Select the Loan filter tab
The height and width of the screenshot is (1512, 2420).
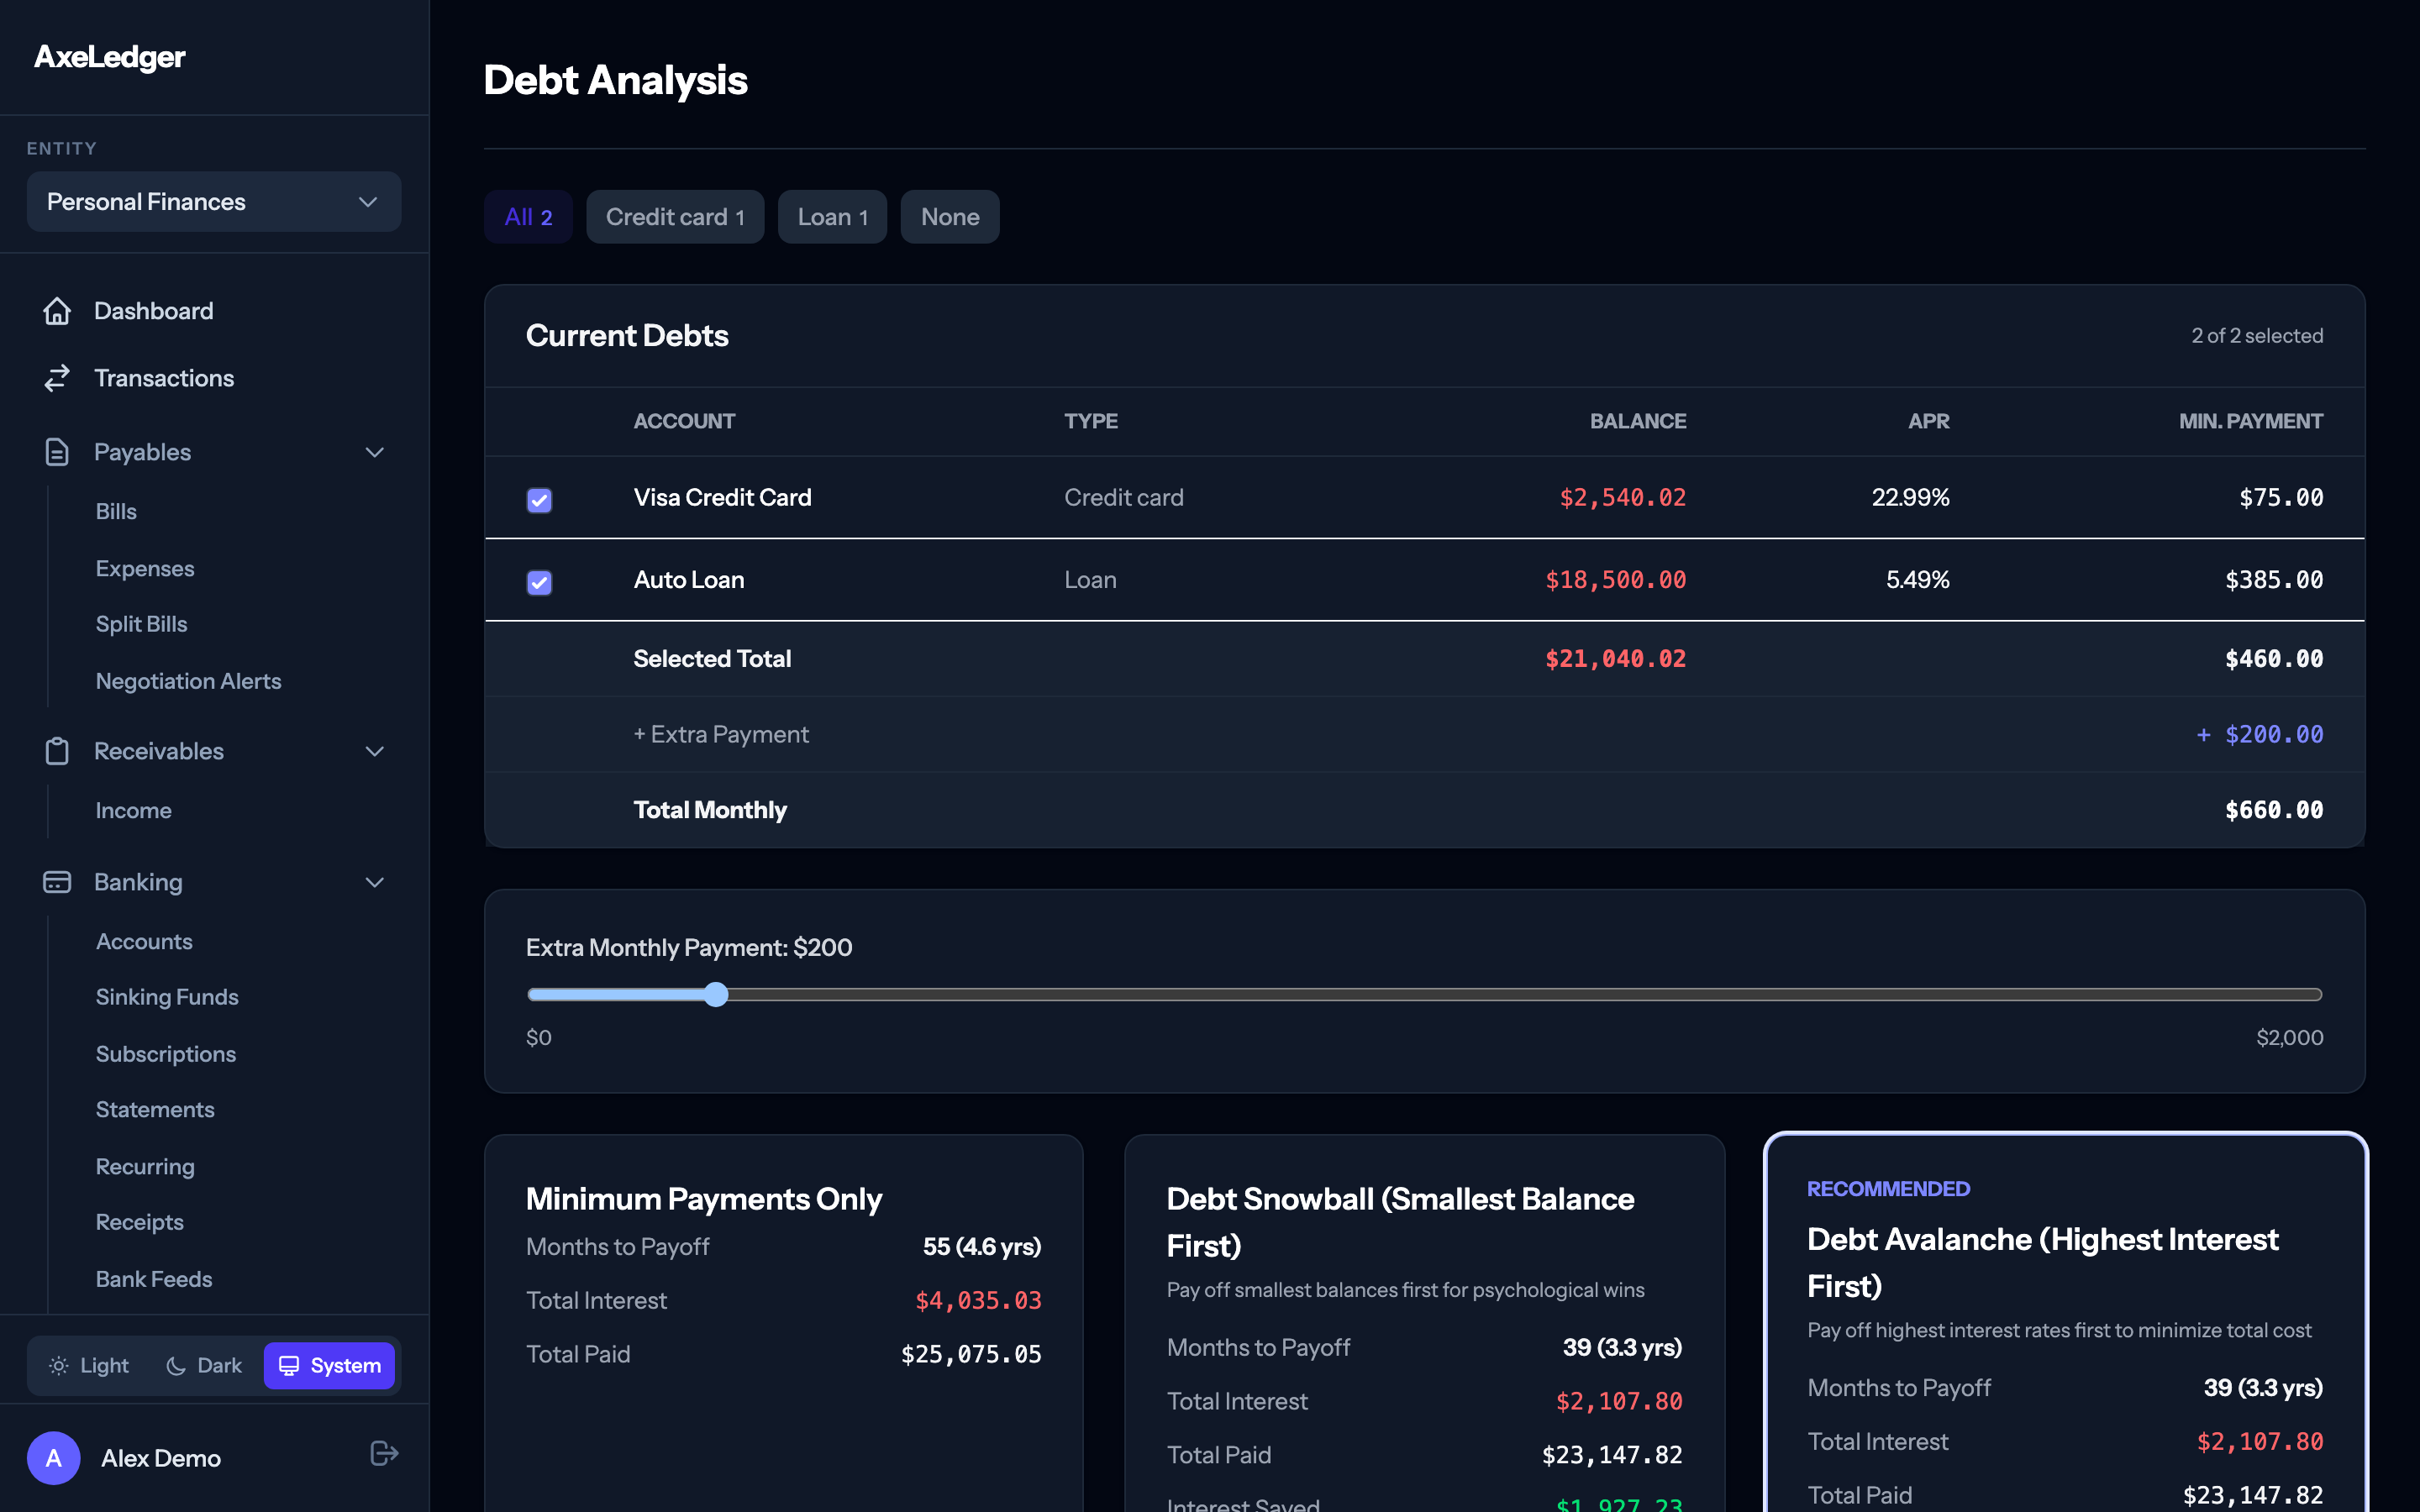coord(832,217)
